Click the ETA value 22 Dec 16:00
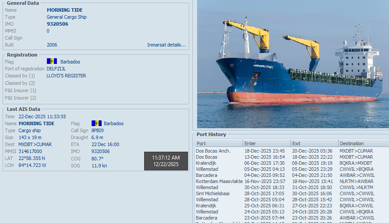 click(105, 144)
